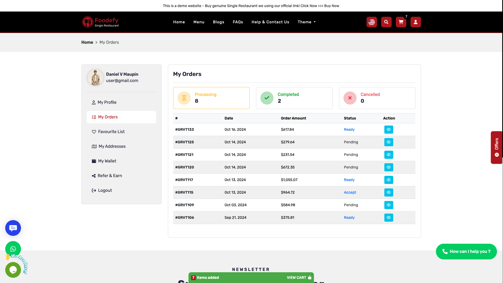View order #GRVT133 details via eye icon
503x283 pixels.
coord(389,129)
